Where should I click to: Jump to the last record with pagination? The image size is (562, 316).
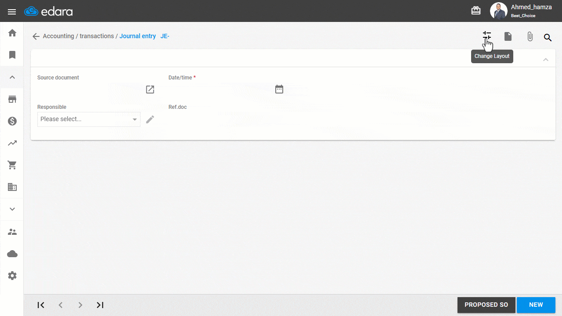[x=100, y=305]
